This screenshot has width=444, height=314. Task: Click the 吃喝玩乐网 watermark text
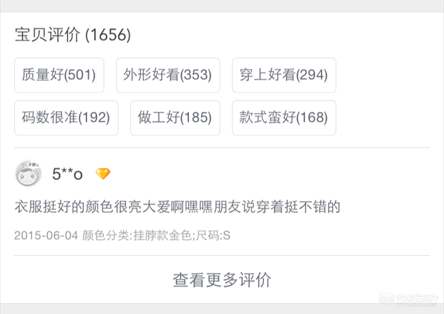[417, 298]
